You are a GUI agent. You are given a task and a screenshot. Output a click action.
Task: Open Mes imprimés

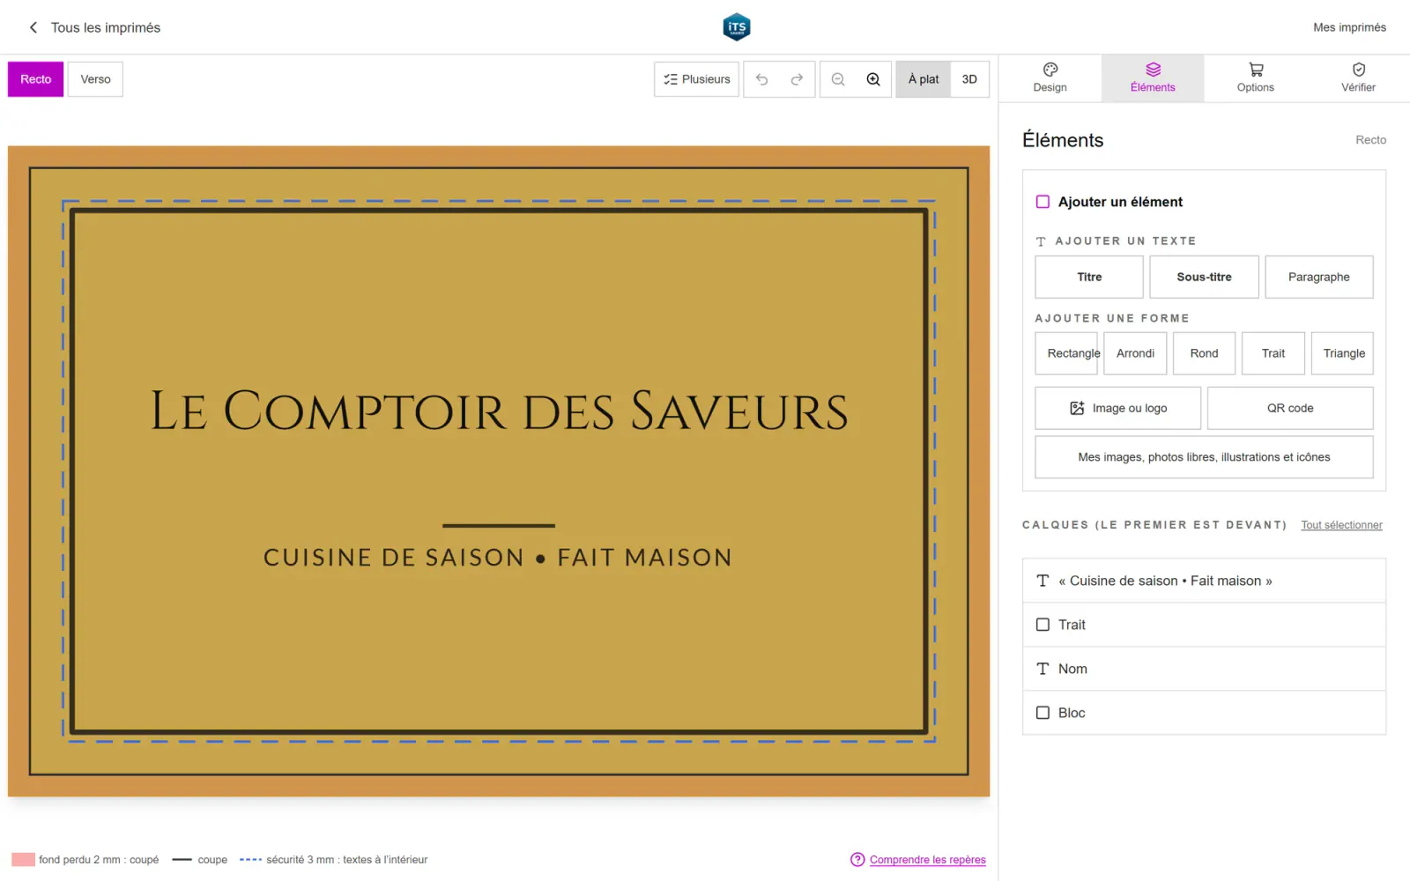(x=1349, y=27)
